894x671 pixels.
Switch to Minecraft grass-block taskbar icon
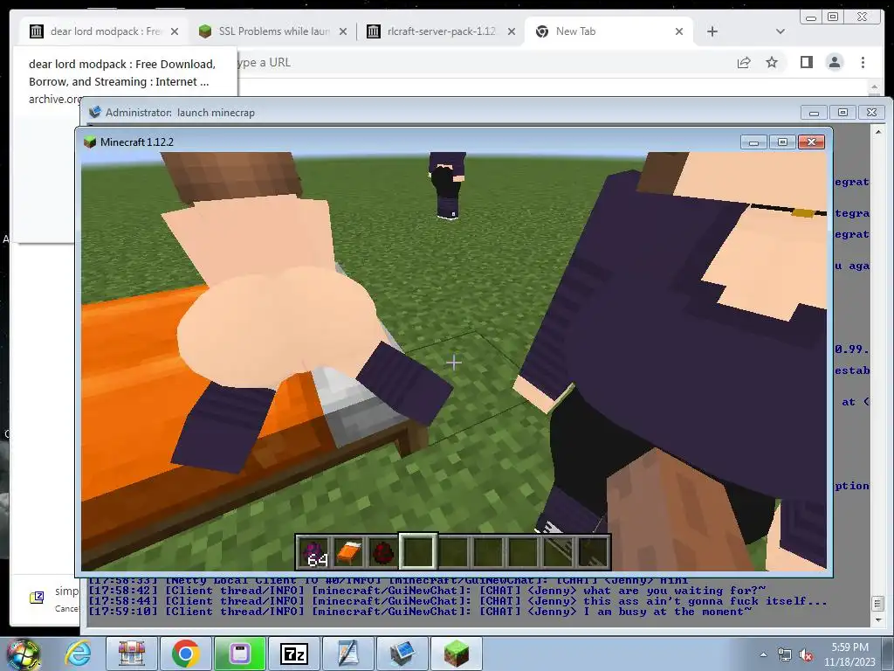click(x=456, y=654)
